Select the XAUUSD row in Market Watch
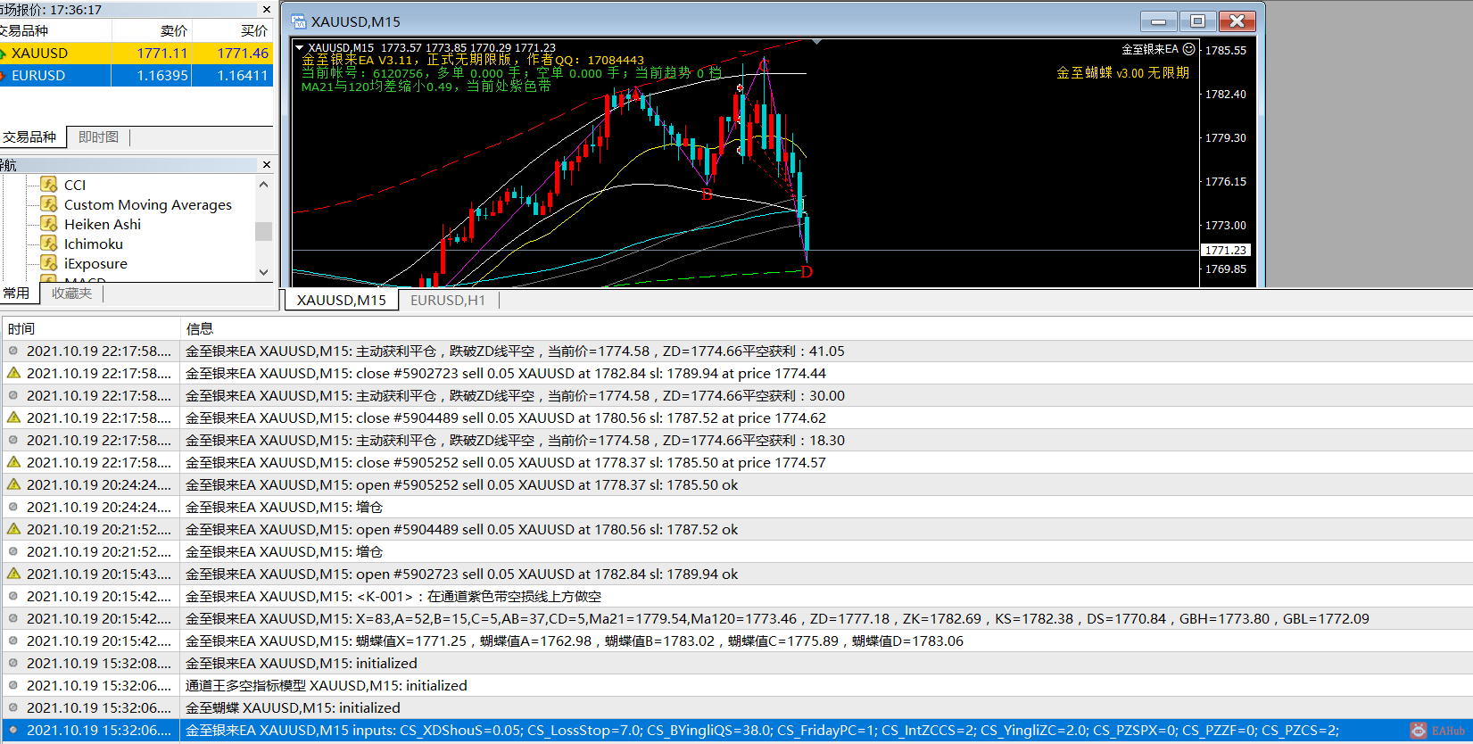The width and height of the screenshot is (1473, 744). point(137,54)
